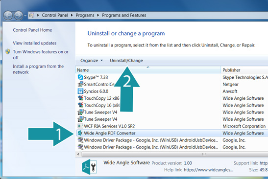The width and height of the screenshot is (268, 179).
Task: Select Syncios 6.0.0 entry name
Action: (x=96, y=91)
